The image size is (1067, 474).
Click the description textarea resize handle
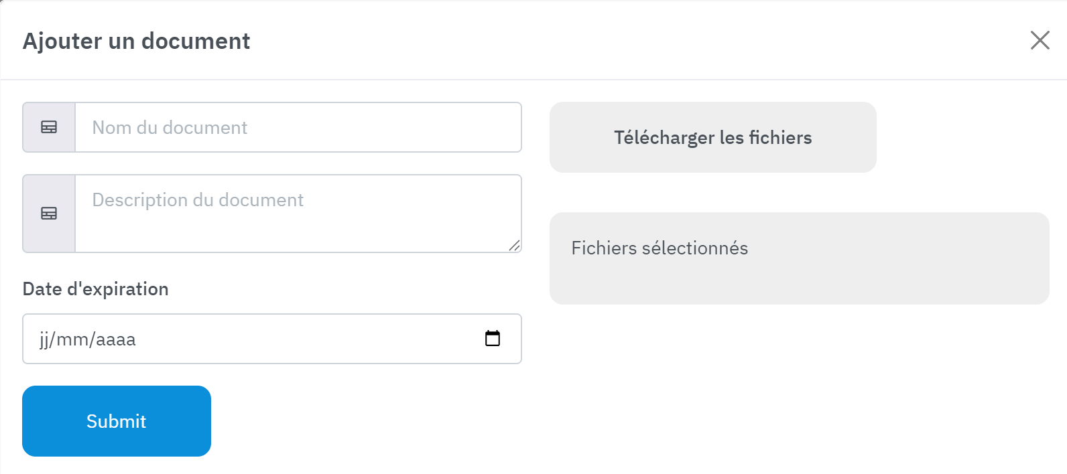(x=514, y=246)
